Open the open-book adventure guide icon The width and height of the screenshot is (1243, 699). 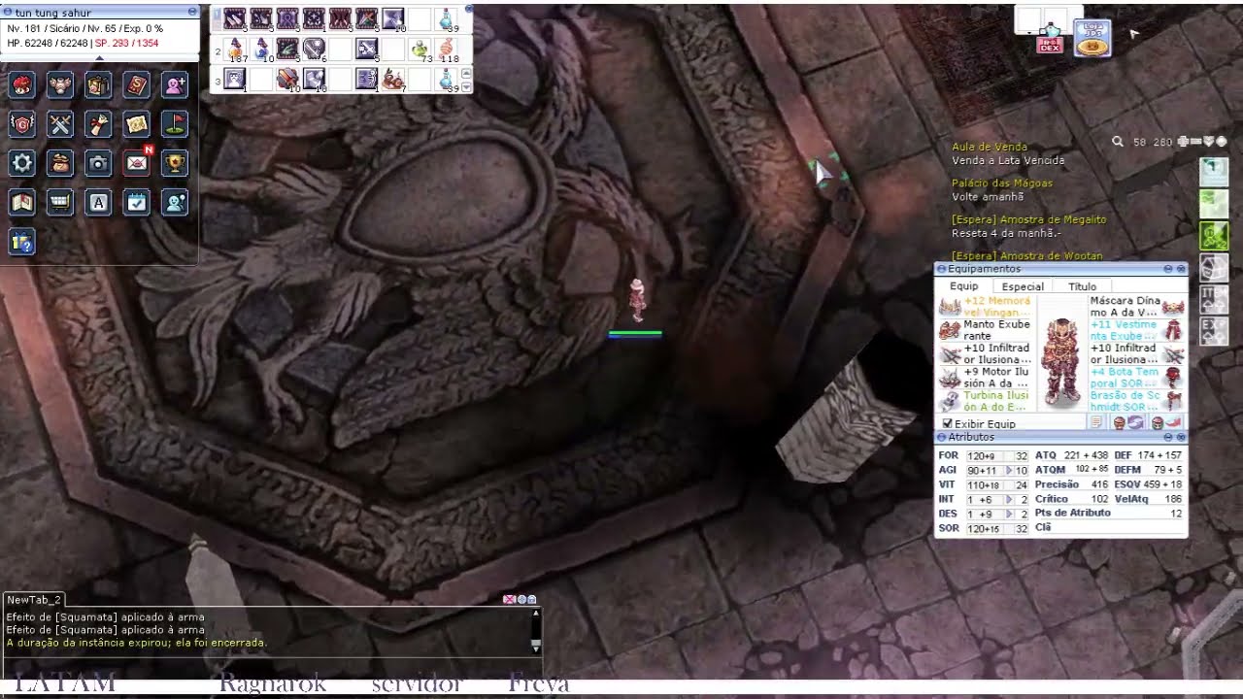pos(21,202)
